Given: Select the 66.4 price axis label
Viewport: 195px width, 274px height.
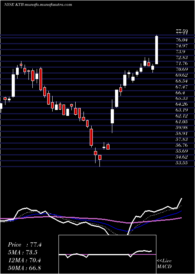Looking at the screenshot, I should [x=180, y=93].
